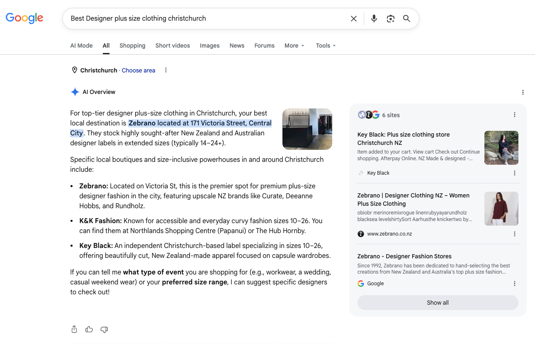Click bold 'Zebrano:' bullet text
Image resolution: width=535 pixels, height=344 pixels.
pyautogui.click(x=94, y=186)
